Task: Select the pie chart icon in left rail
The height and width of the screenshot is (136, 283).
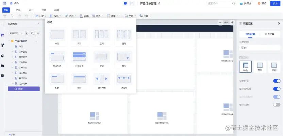Action: pyautogui.click(x=2, y=55)
